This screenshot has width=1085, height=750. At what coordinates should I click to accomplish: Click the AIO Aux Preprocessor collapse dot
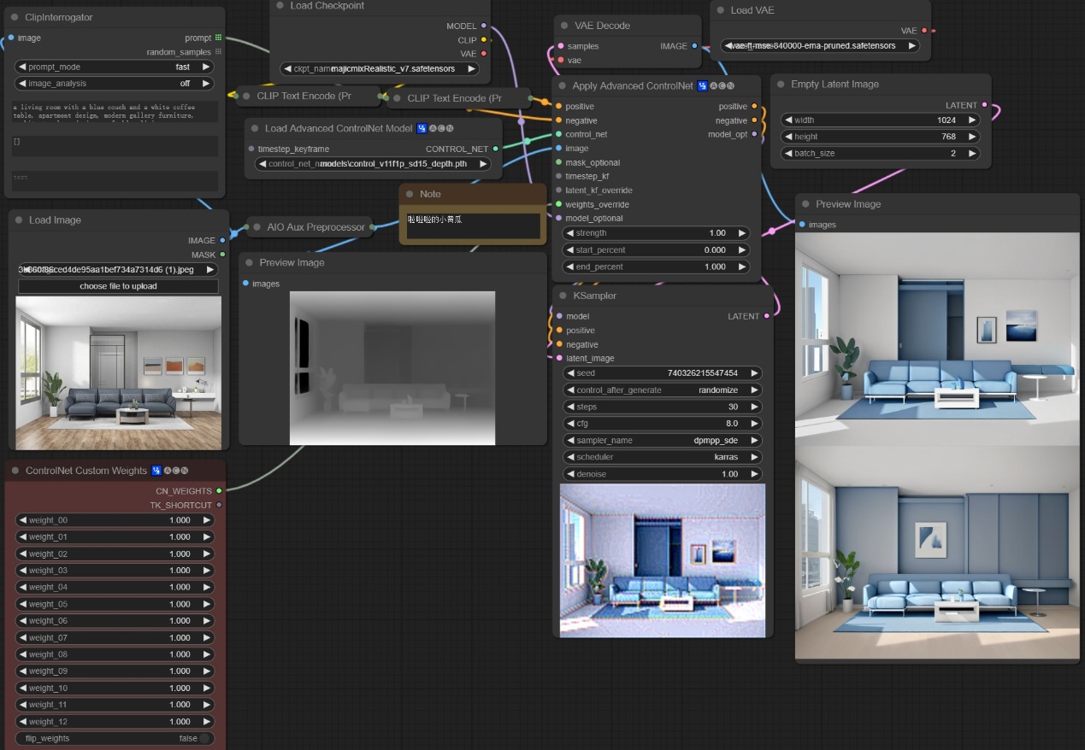[256, 227]
